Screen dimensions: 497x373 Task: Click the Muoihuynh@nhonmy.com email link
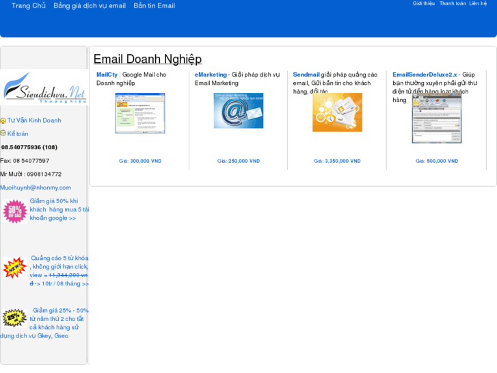[36, 188]
